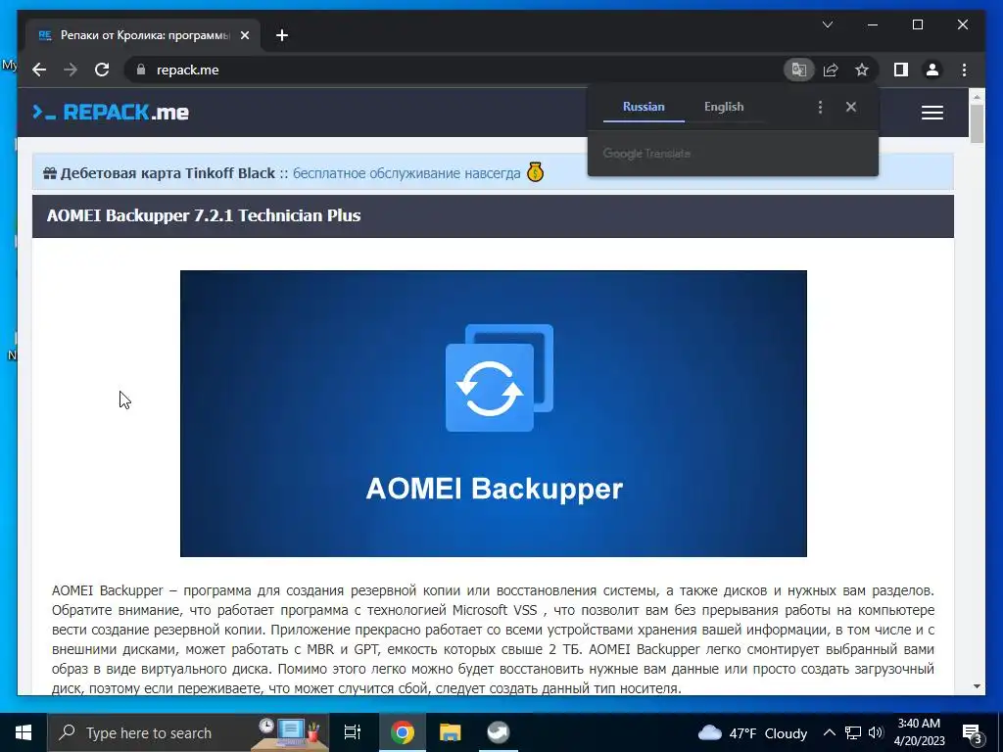The height and width of the screenshot is (752, 1003).
Task: Click the page scrollbar's up arrow
Action: pos(977,97)
